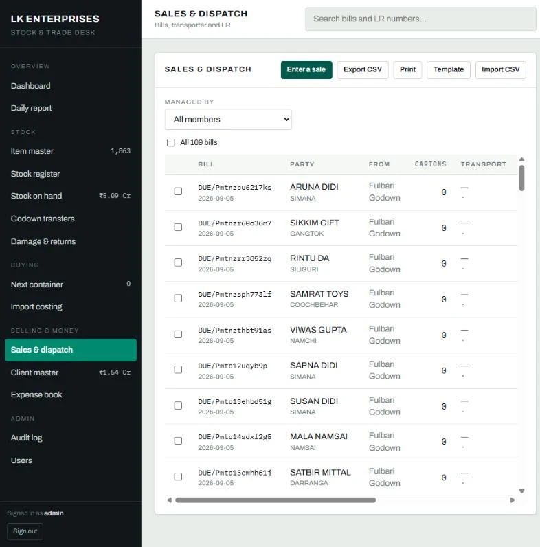Export bills with Export CSV

(363, 70)
